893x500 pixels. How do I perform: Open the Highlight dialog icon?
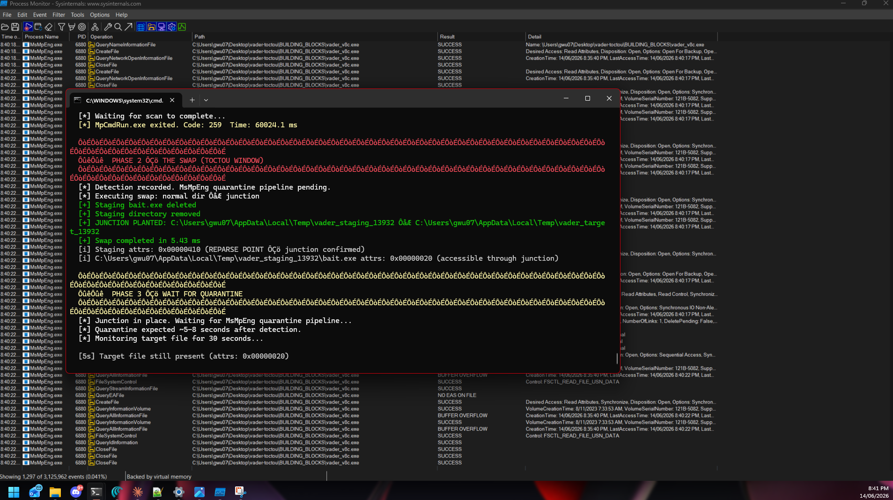pyautogui.click(x=72, y=27)
